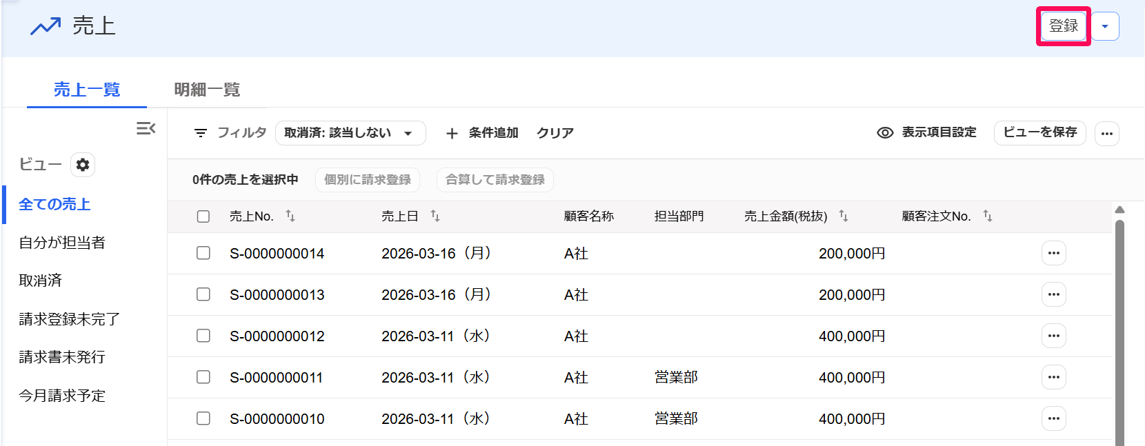Open row menu for S-0000000012
The height and width of the screenshot is (446, 1145).
1053,336
